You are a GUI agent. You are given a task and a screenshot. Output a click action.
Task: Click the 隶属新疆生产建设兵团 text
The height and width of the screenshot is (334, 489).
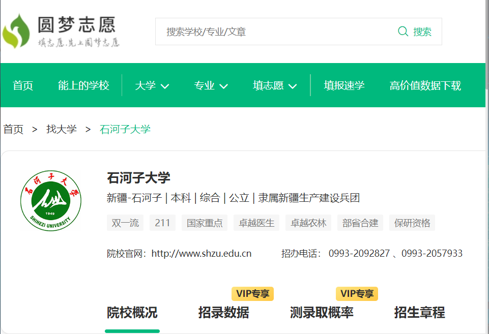(309, 198)
